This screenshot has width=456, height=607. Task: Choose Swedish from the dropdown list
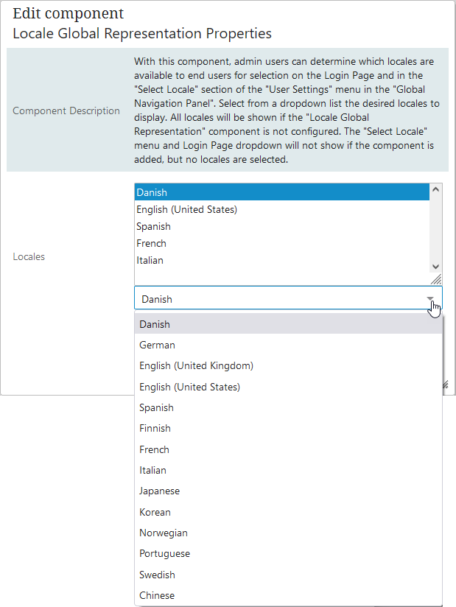288,575
